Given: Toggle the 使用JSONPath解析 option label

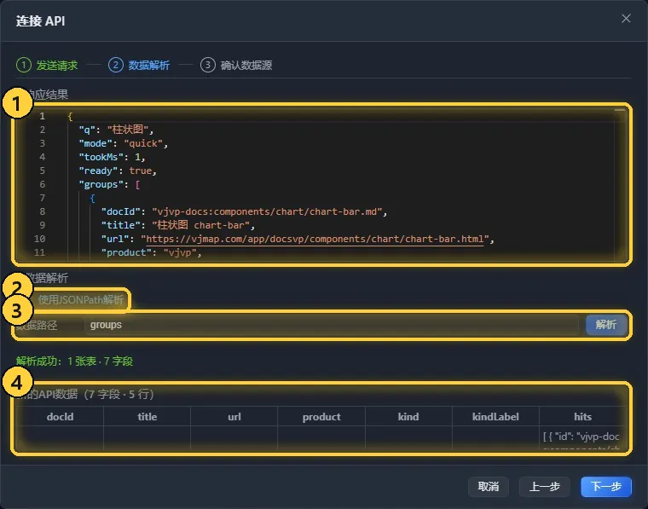Looking at the screenshot, I should 81,299.
